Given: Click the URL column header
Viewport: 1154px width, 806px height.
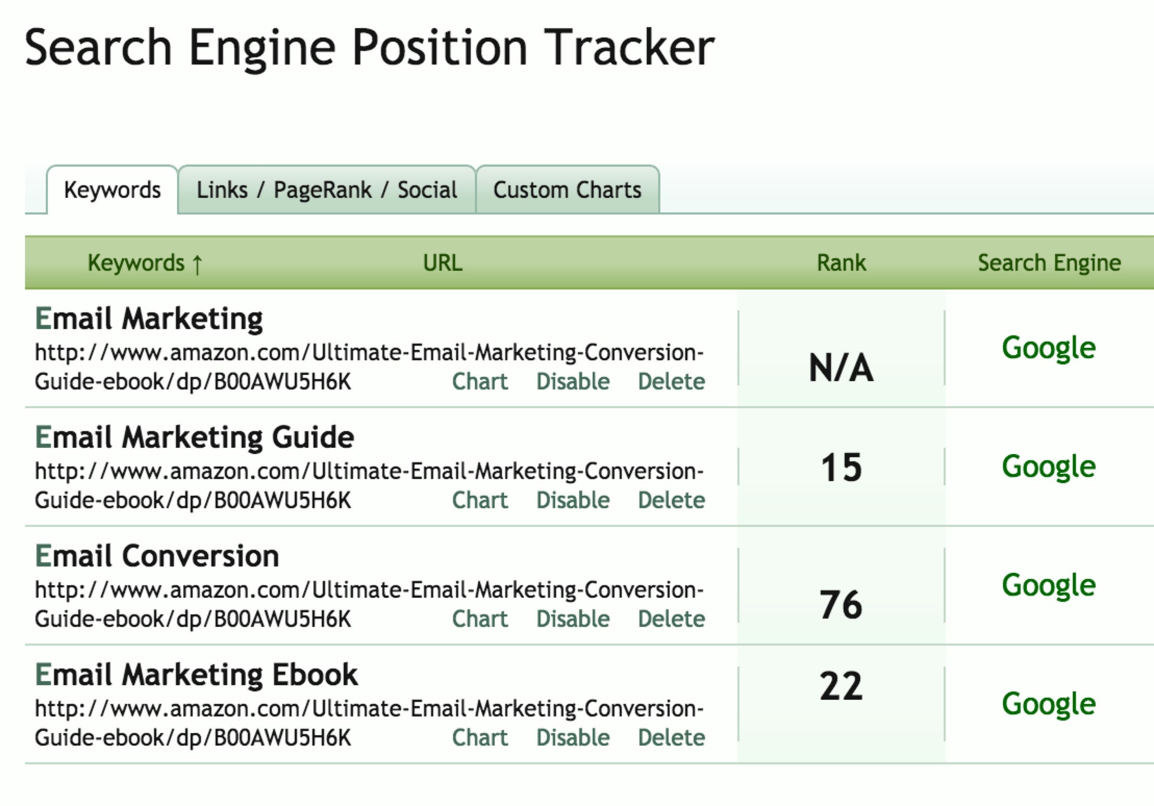Looking at the screenshot, I should 442,263.
